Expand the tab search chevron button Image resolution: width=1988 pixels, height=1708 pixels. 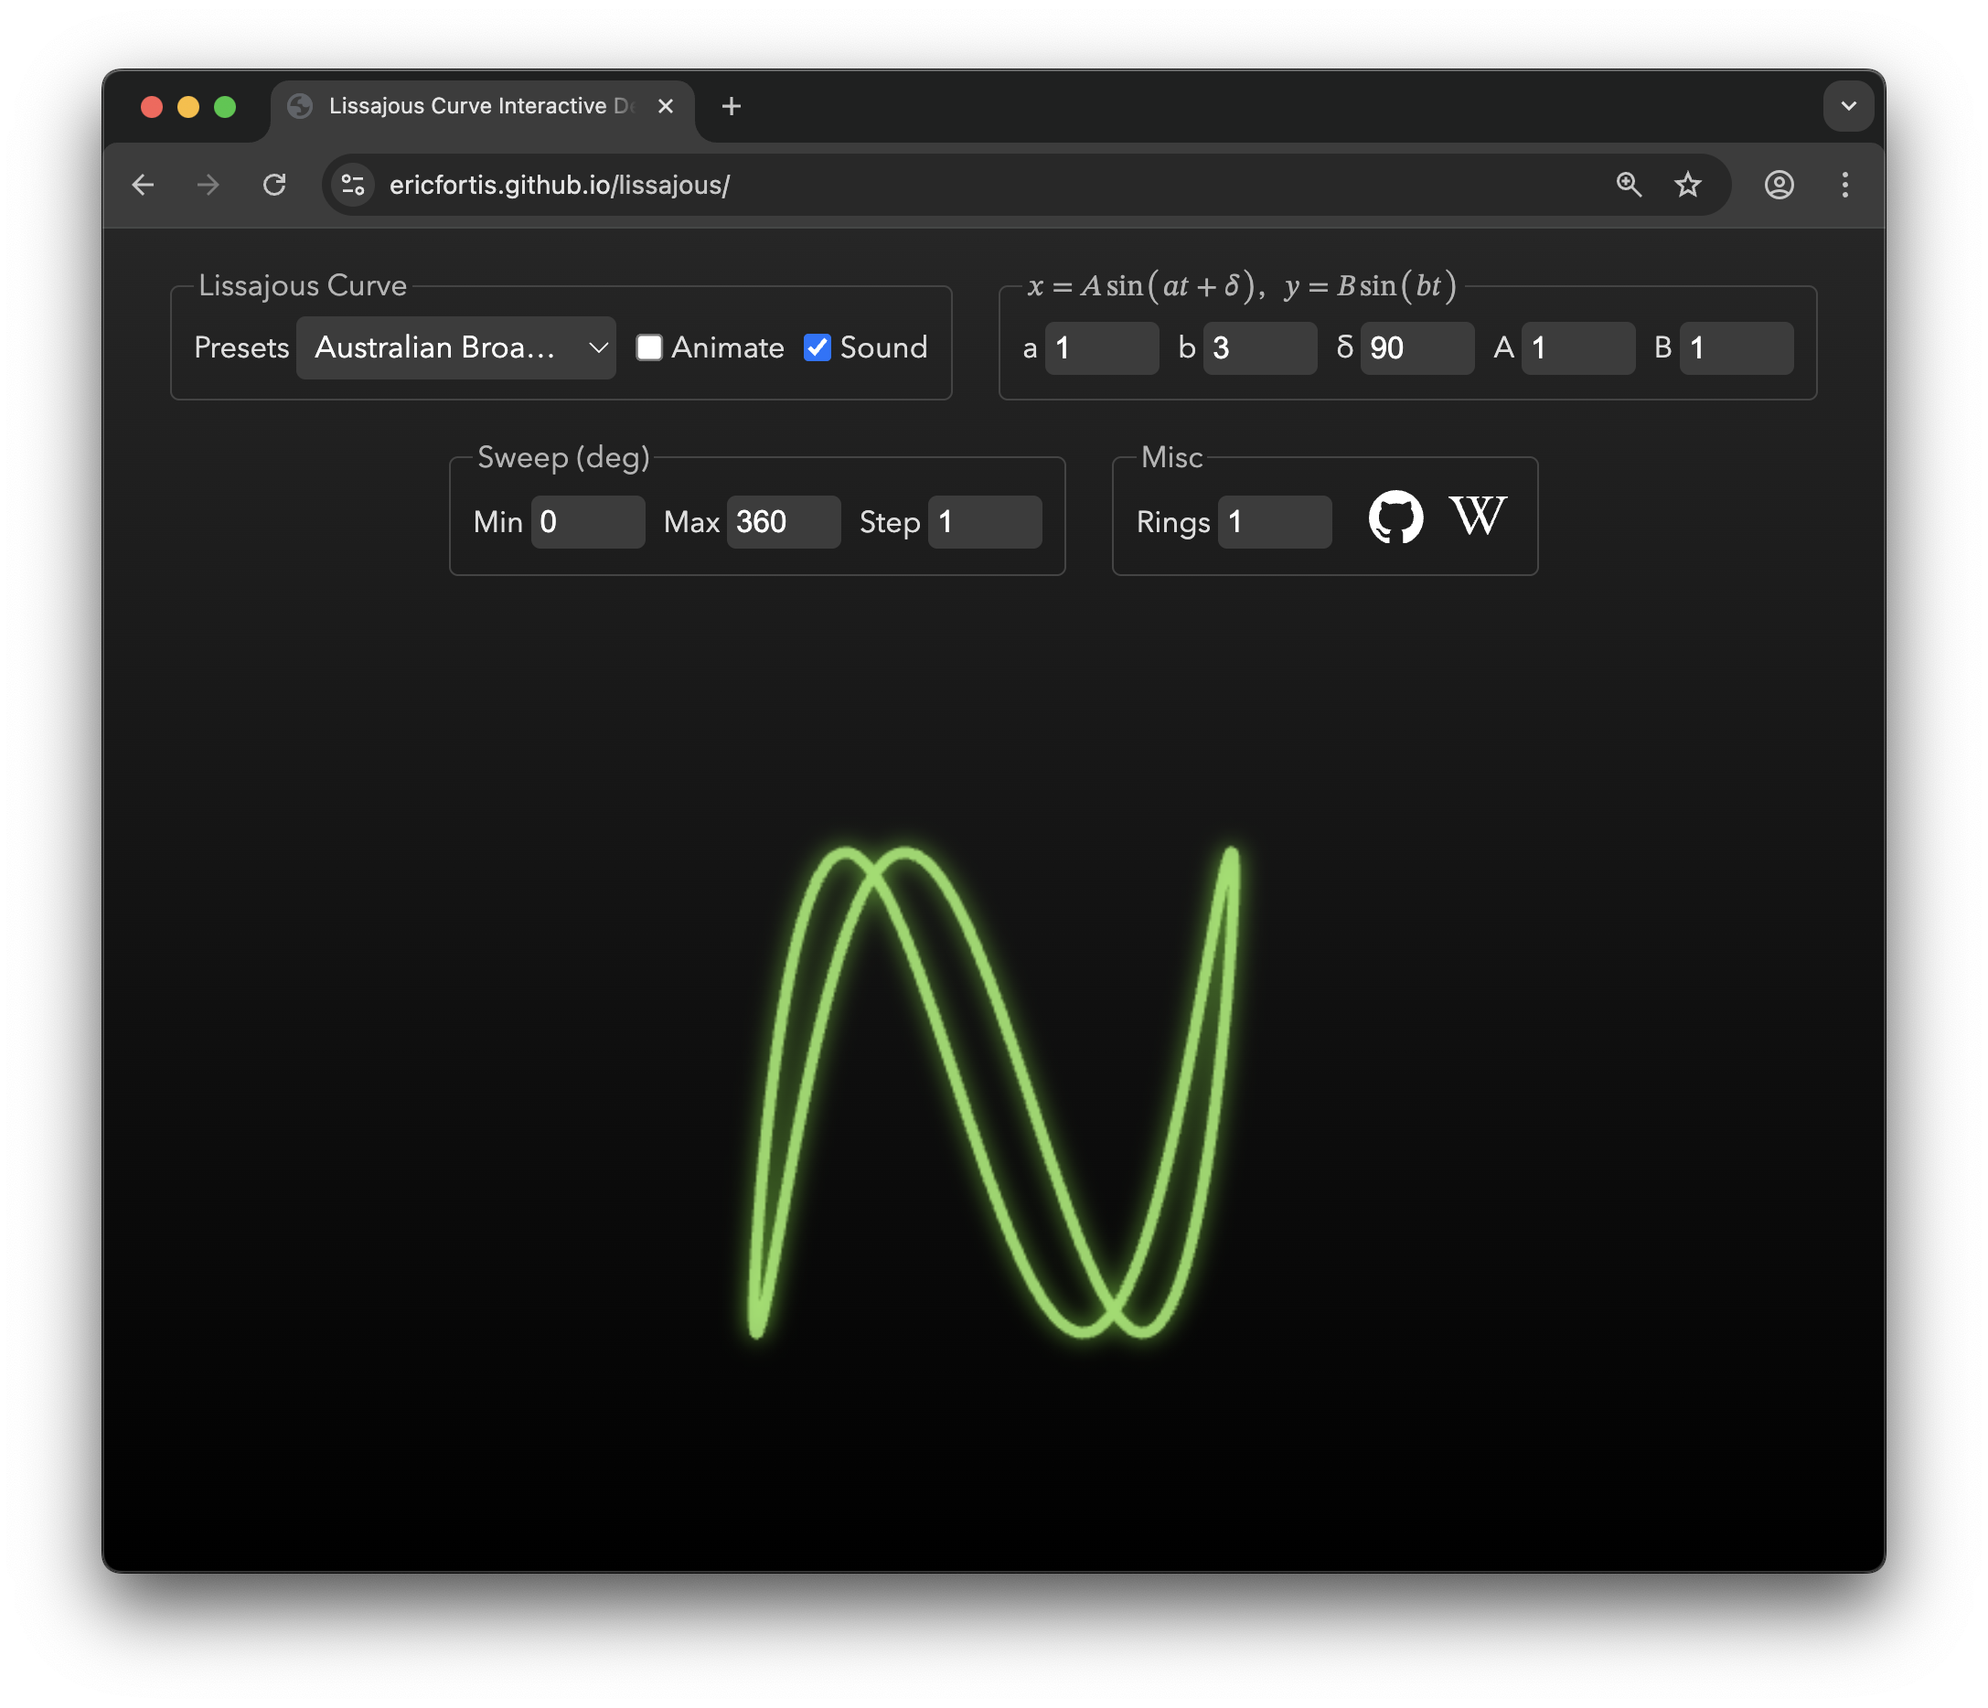(1848, 105)
